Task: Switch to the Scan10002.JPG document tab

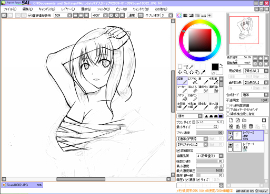Action: pos(22,185)
